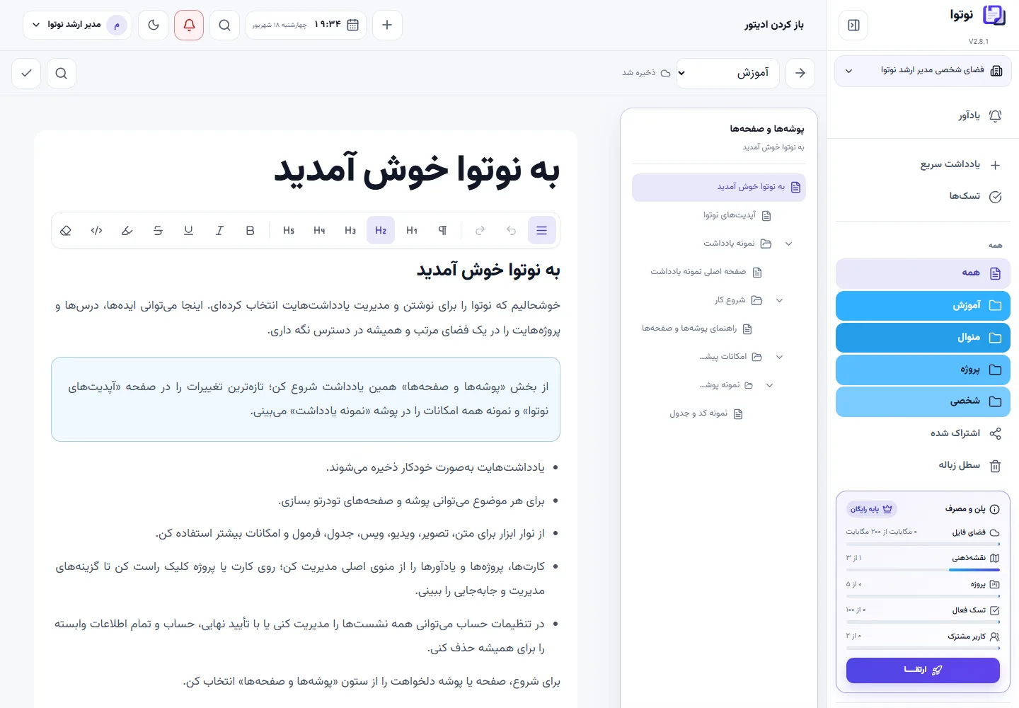
Task: Select the 'همه' all-notes category
Action: [x=923, y=273]
